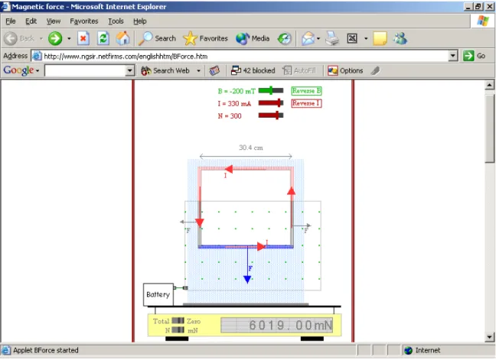496x360 pixels.
Task: Click the Reverse B button
Action: click(306, 91)
